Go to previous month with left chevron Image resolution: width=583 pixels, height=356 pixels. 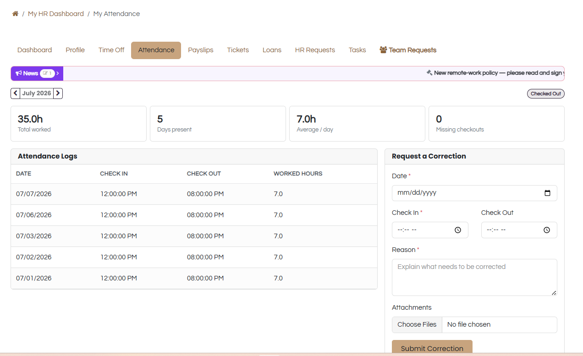(x=16, y=93)
